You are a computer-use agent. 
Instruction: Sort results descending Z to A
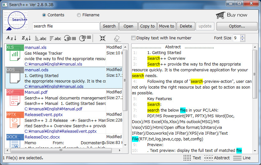pyautogui.click(x=26, y=38)
